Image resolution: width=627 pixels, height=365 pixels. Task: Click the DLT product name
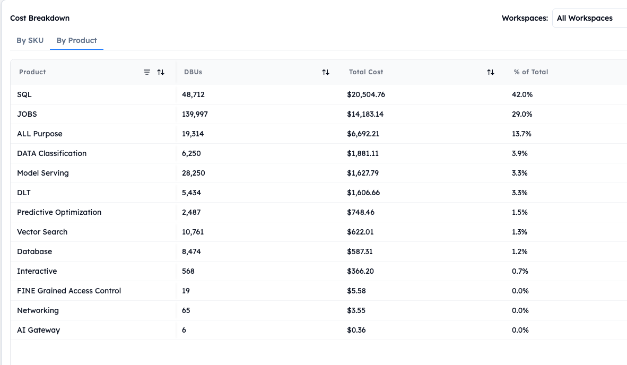tap(23, 193)
